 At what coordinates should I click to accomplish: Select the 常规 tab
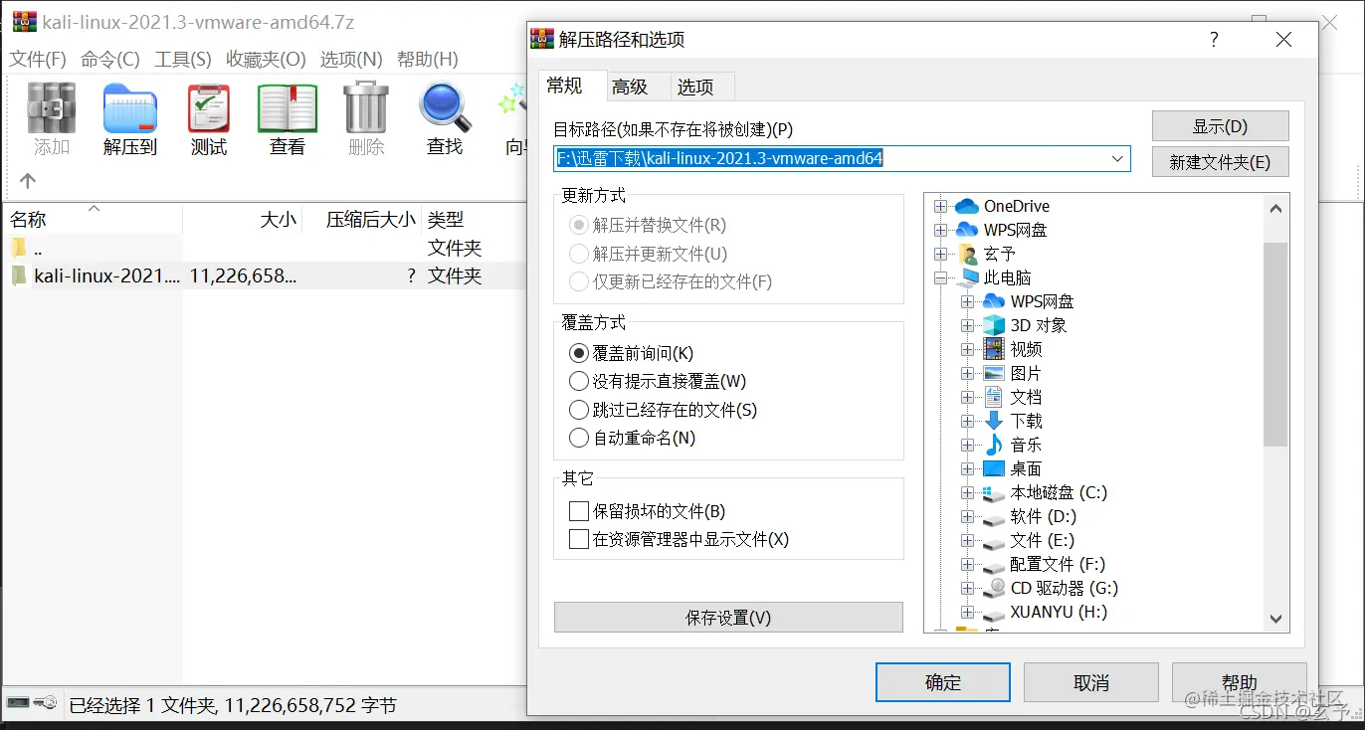coord(564,86)
